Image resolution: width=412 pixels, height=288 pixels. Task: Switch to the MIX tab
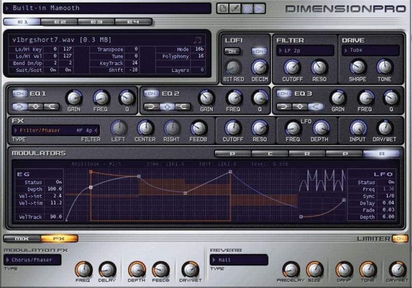tap(21, 239)
